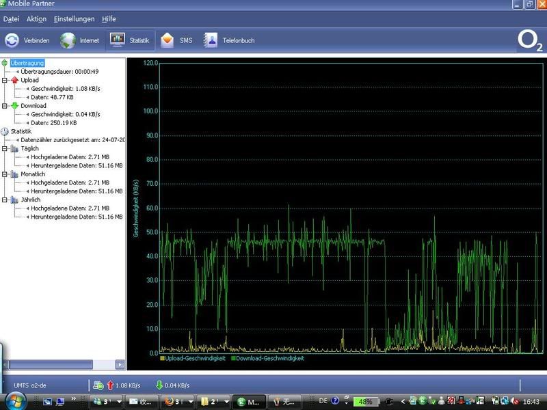Click green Download-Geschwindigkeit legend swatch
This screenshot has width=547, height=410.
pos(233,358)
